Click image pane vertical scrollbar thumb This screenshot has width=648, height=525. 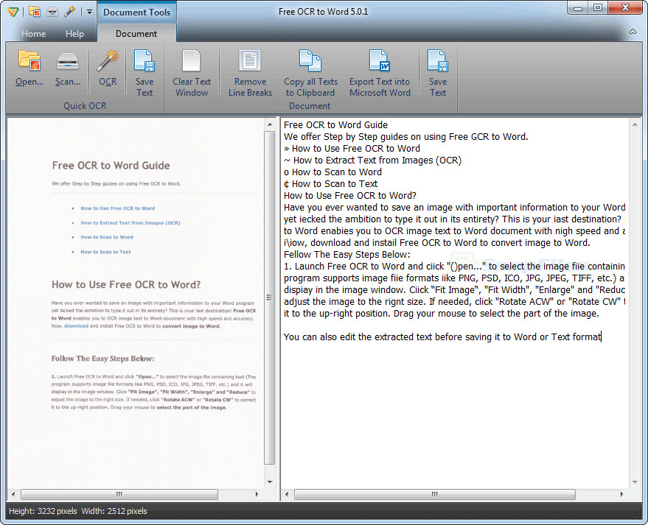pos(270,297)
